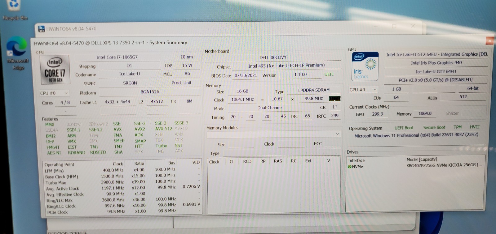Click the Stepping D1 value
This screenshot has width=496, height=234.
pyautogui.click(x=129, y=66)
